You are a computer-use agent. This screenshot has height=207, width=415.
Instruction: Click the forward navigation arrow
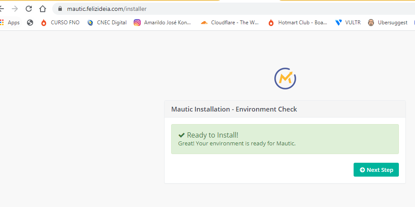point(15,9)
